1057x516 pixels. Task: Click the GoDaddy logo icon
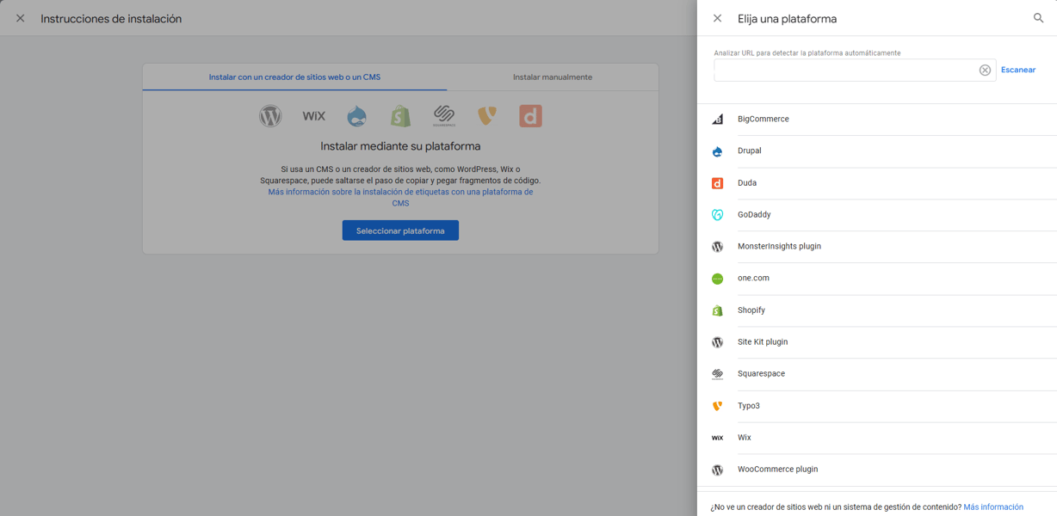point(717,215)
